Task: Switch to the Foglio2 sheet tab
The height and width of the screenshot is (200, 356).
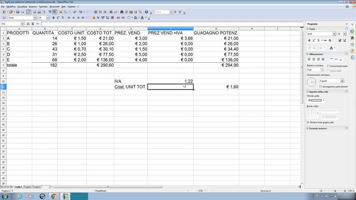Action: 27,187
